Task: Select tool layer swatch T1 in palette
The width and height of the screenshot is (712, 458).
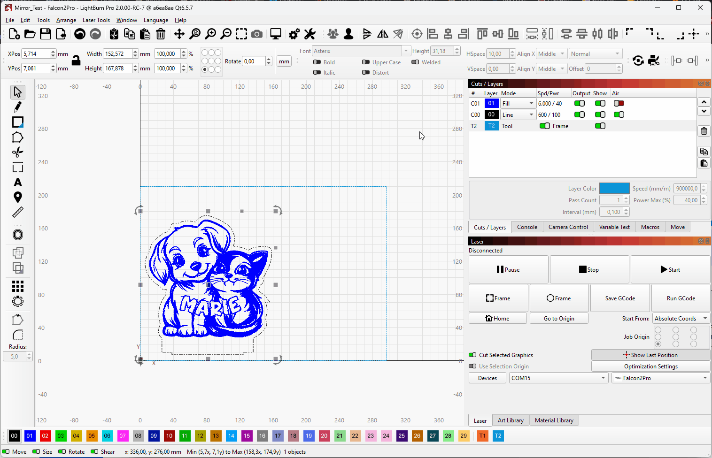Action: click(x=482, y=436)
